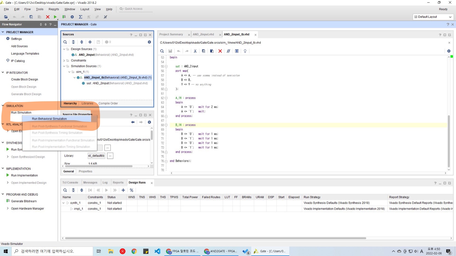Delete with red X in editor toolbar

220,51
